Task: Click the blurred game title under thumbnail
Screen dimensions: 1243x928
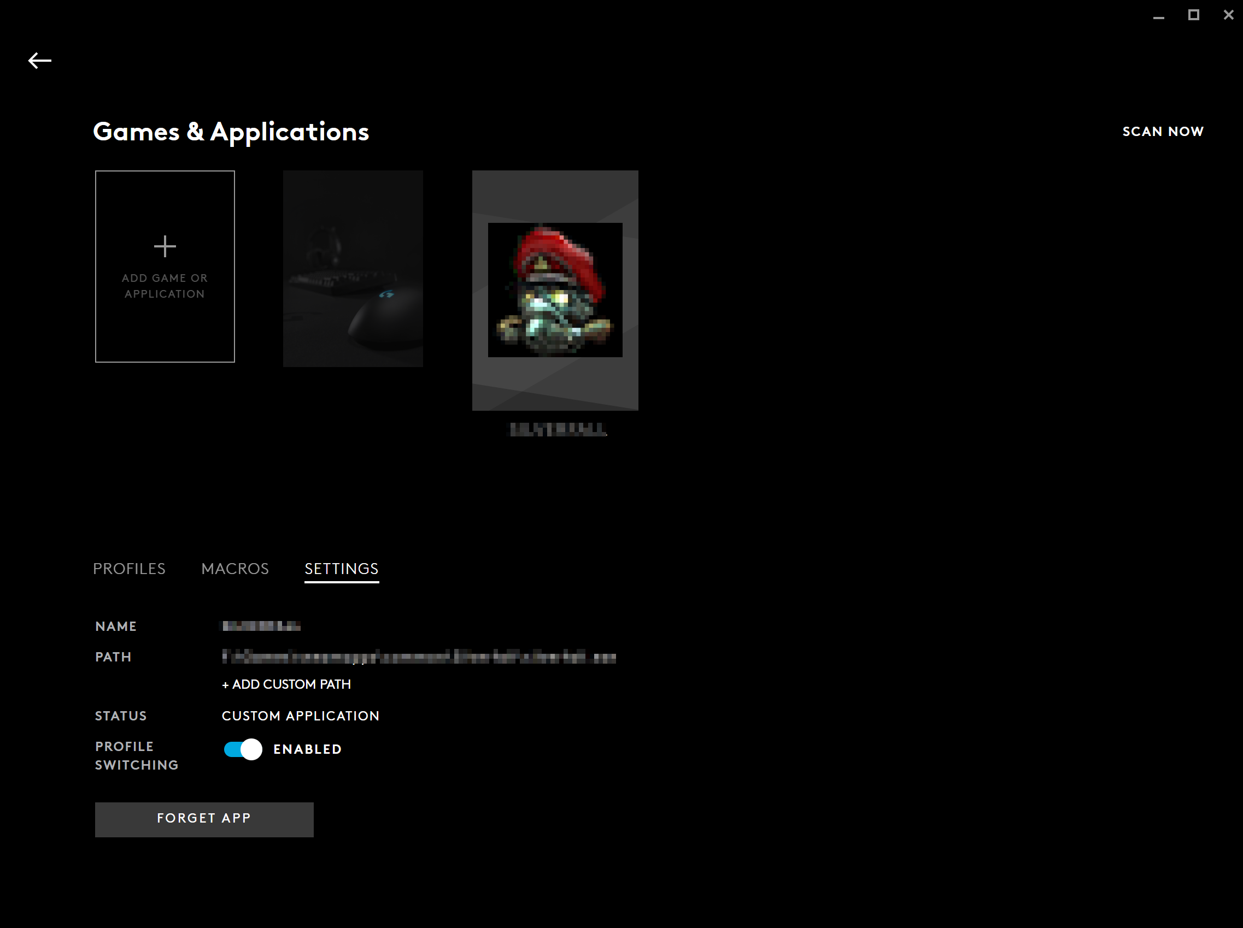Action: click(x=558, y=429)
